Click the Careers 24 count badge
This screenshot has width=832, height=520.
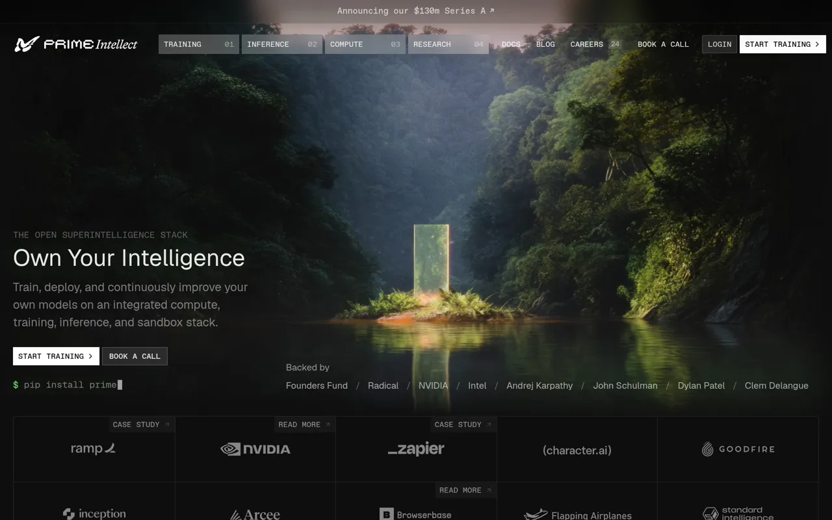[x=615, y=44]
